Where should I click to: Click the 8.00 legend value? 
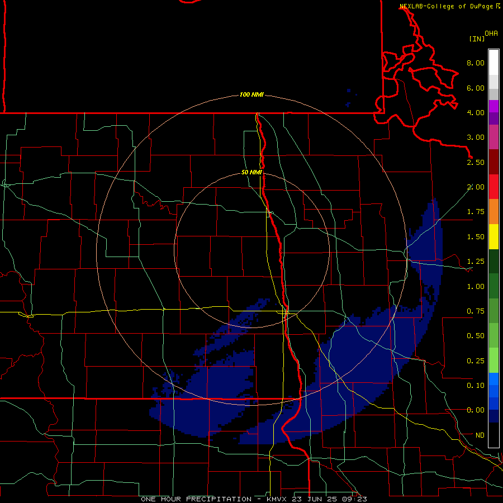pos(476,63)
